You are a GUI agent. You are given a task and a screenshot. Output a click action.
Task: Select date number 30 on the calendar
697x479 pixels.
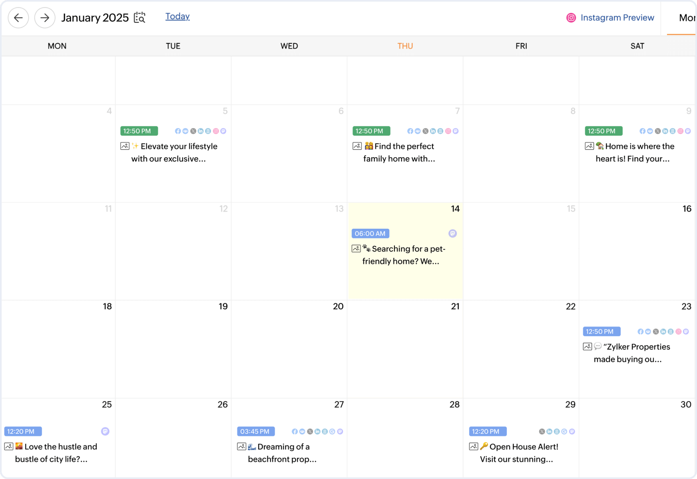(686, 404)
